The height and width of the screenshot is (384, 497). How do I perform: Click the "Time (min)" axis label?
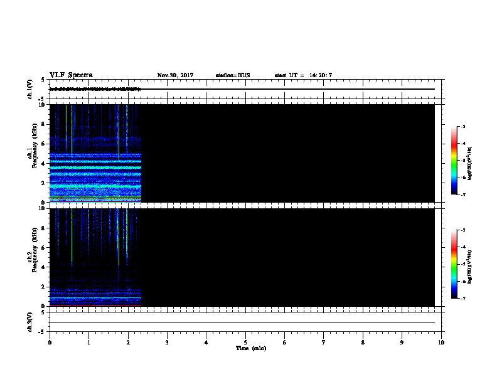tap(251, 348)
